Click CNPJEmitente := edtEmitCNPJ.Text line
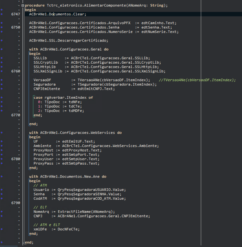This screenshot has height=247, width=242. tap(74, 89)
